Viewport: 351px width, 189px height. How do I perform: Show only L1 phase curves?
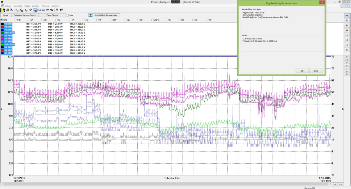coord(347,35)
